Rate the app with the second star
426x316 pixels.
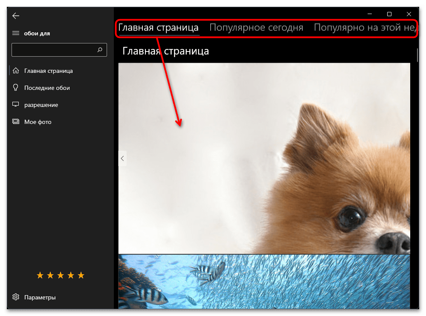[50, 275]
